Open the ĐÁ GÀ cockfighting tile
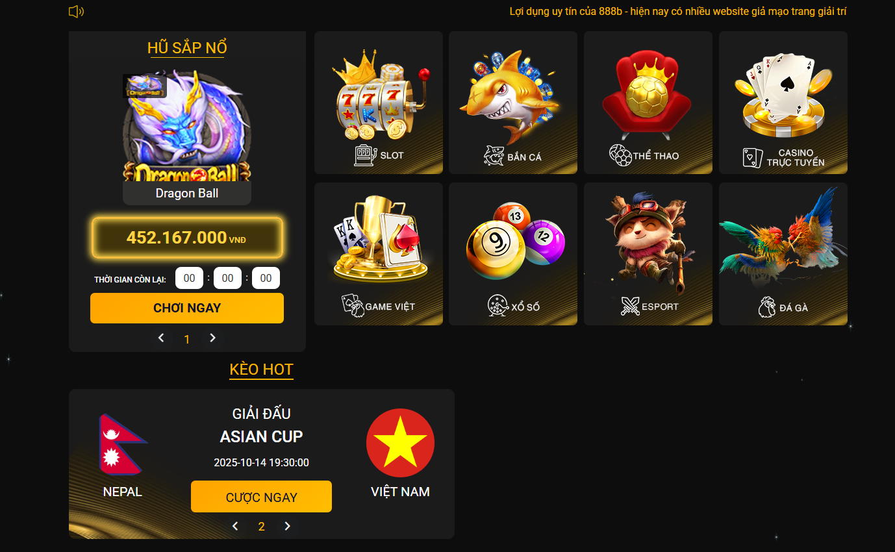This screenshot has height=552, width=895. pyautogui.click(x=783, y=254)
